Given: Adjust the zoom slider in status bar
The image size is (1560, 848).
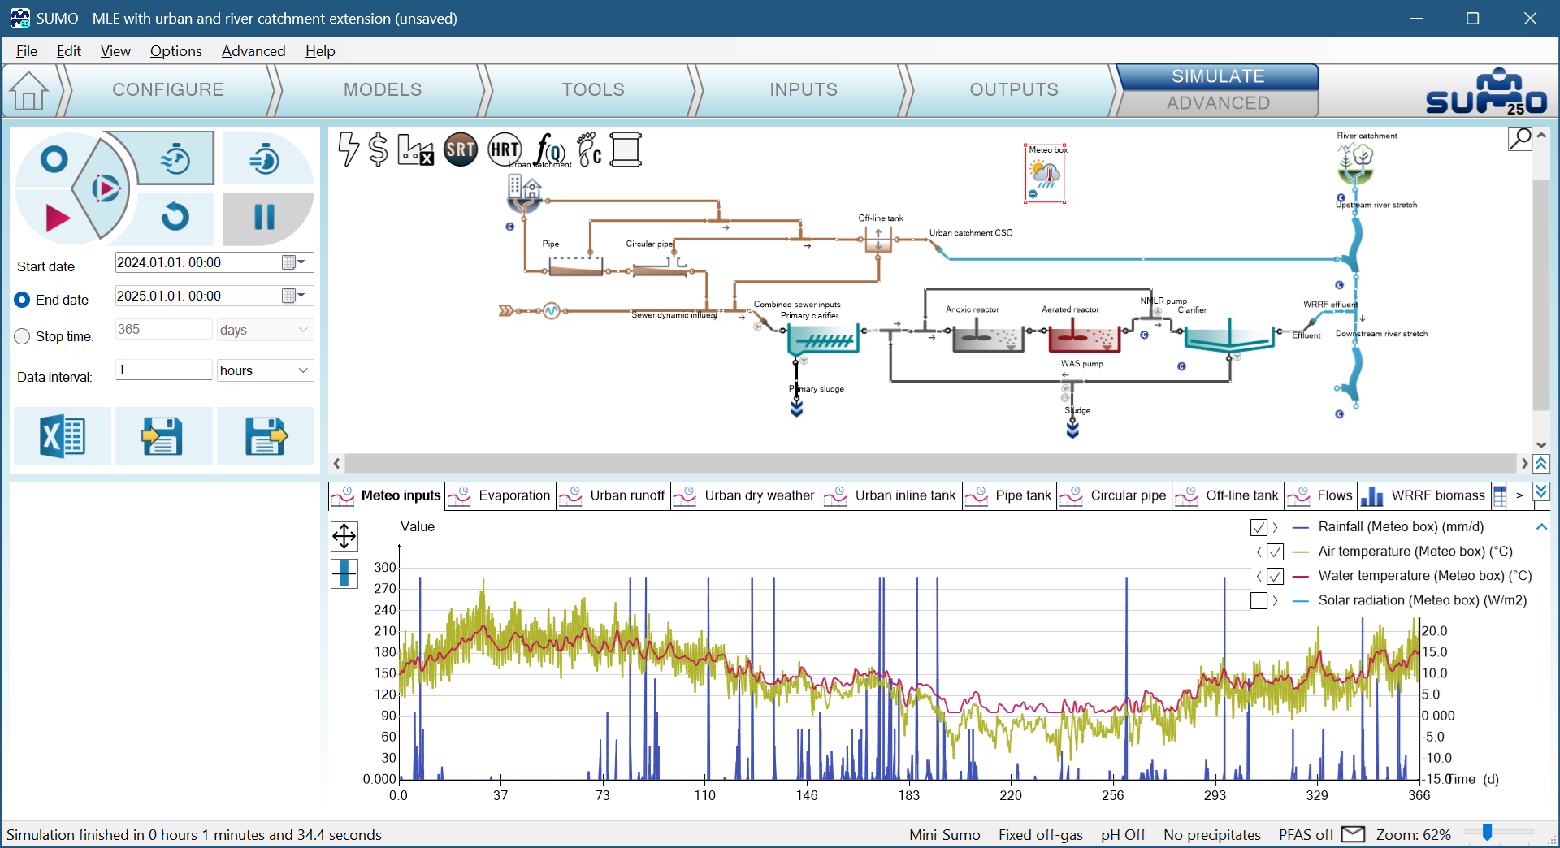Looking at the screenshot, I should (1487, 833).
